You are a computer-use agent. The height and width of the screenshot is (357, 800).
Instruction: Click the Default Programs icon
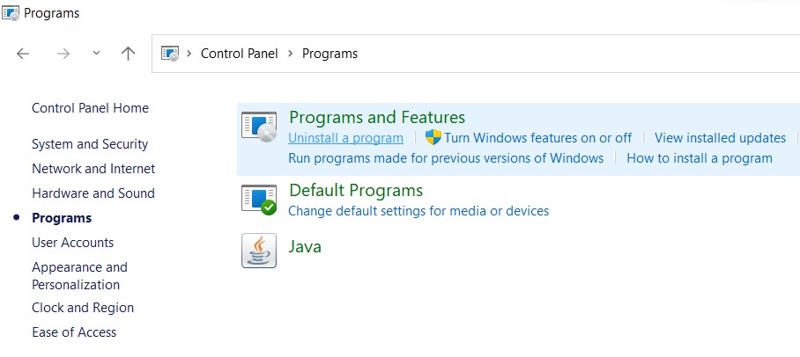click(259, 200)
